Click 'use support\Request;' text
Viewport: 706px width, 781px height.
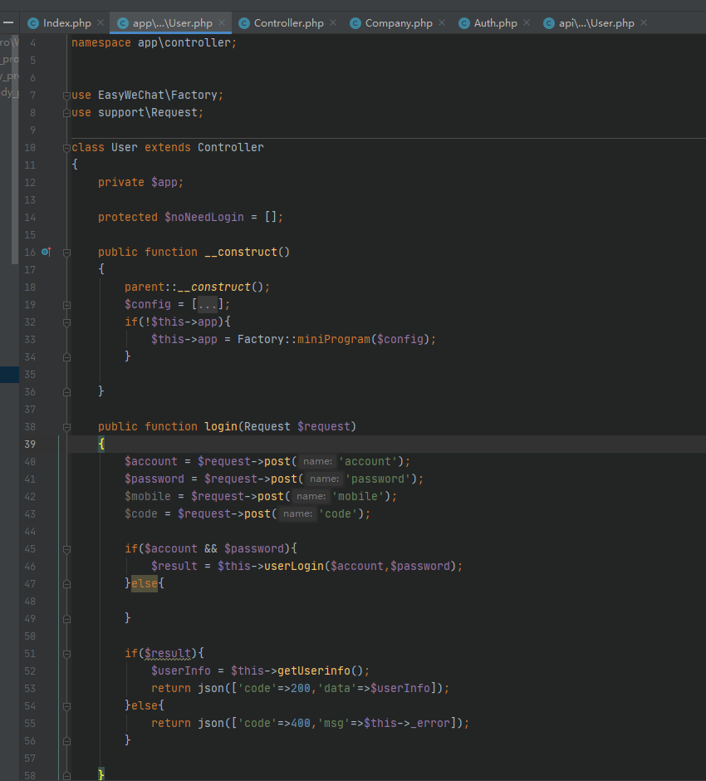point(137,112)
